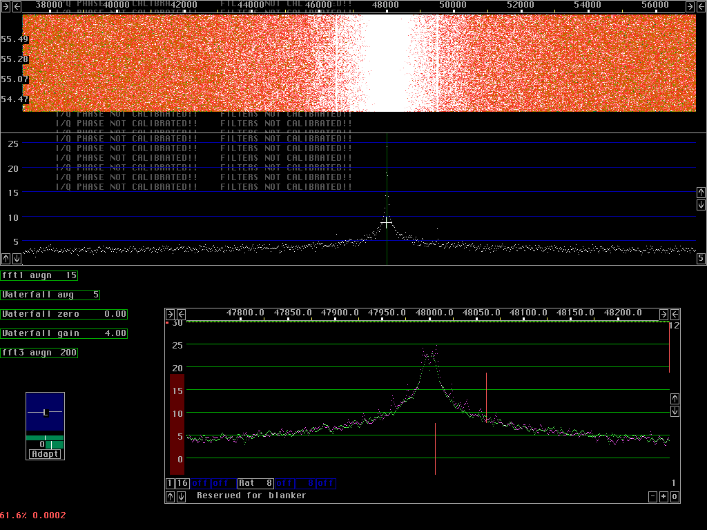Screen dimensions: 707x530
Task: Click the down-arrow at wide spectrum's bottom-left
Action: (17, 258)
